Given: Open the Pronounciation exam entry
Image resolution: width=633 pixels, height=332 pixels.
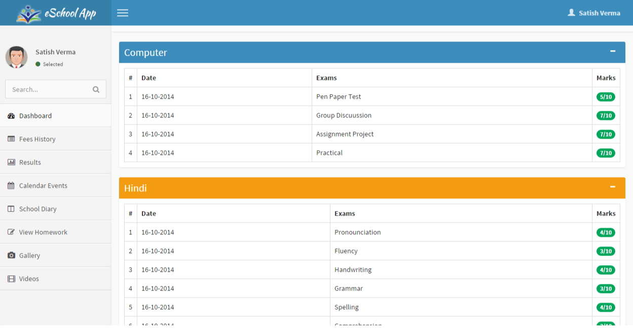Looking at the screenshot, I should (x=357, y=232).
